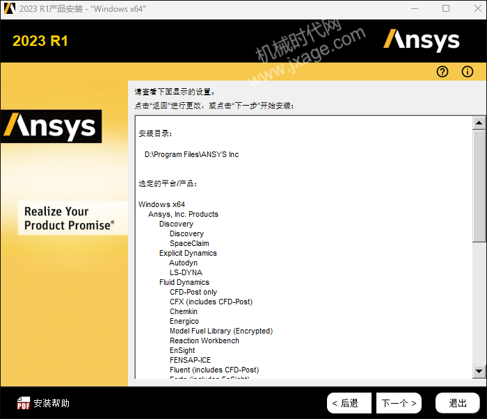
Task: Close the installer window
Action: [x=478, y=8]
